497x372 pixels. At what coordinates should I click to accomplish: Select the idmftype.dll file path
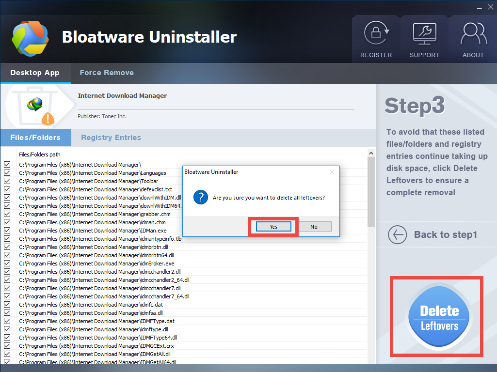tap(94, 329)
